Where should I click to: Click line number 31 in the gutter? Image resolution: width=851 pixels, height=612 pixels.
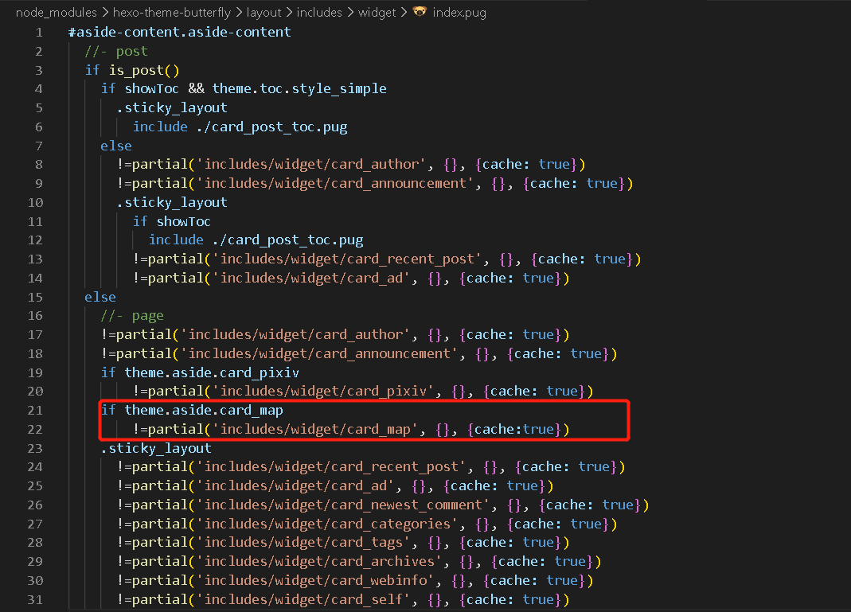33,600
